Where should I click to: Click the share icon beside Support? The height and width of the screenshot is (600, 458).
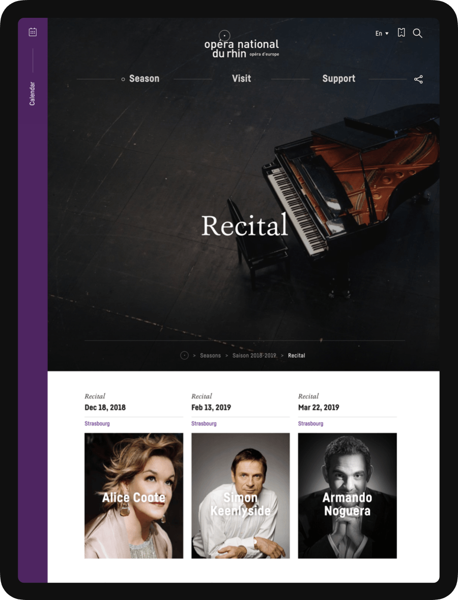[x=418, y=79]
